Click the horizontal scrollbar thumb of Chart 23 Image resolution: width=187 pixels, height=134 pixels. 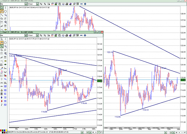pos(88,132)
